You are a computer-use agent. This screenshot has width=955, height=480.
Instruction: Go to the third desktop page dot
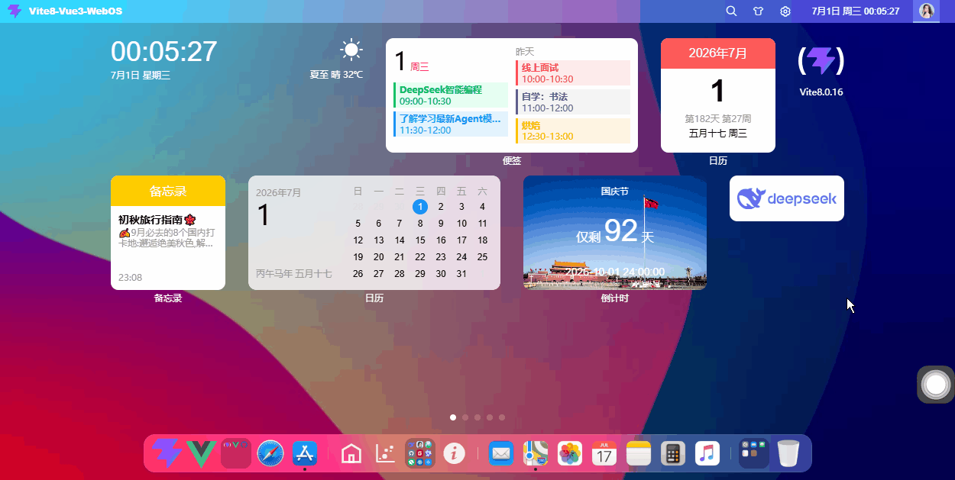477,417
